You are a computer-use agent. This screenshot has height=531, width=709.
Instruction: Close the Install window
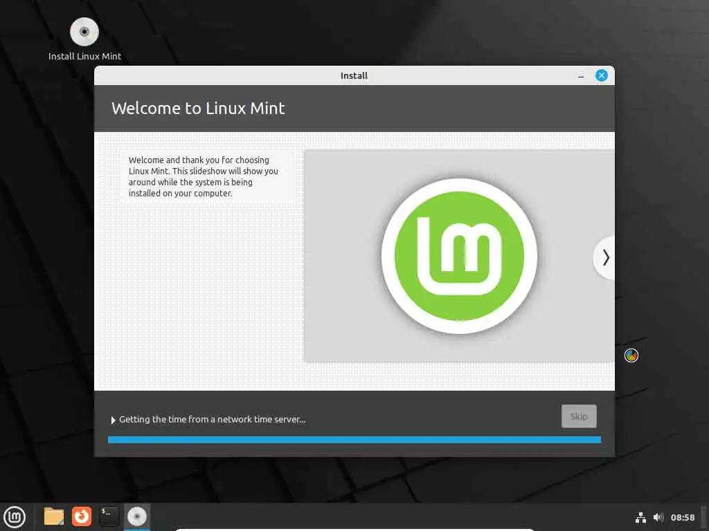coord(602,75)
